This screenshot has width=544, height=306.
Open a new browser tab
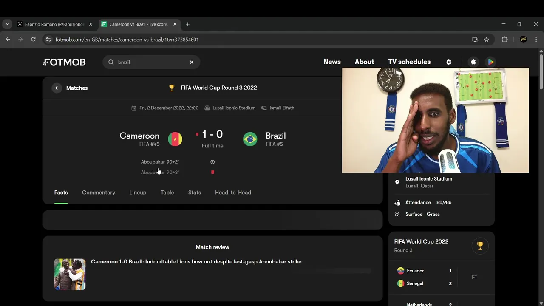pyautogui.click(x=188, y=24)
